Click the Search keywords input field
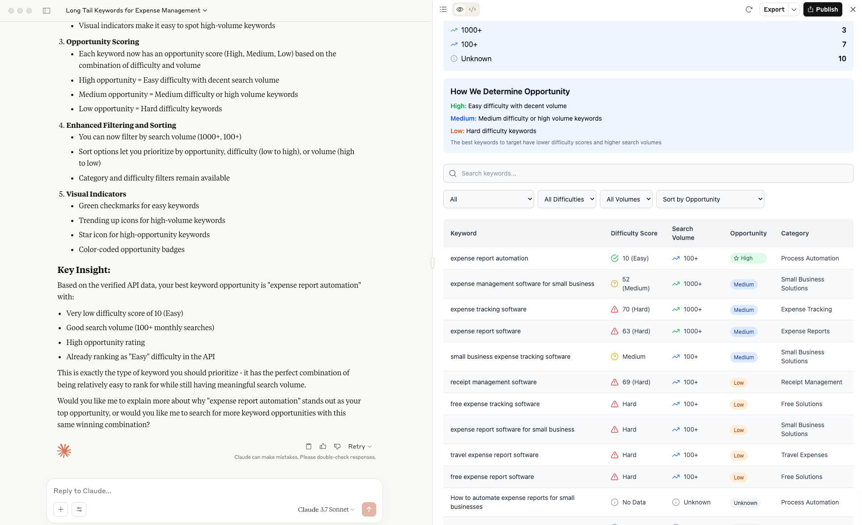Screen dimensions: 862x525 pos(648,173)
